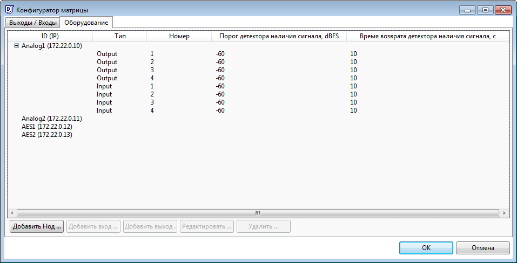This screenshot has width=517, height=263.
Task: Click the Время возврата детектора column header
Action: 428,36
